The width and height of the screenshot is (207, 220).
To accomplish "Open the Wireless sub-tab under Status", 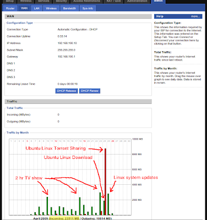I will pyautogui.click(x=51, y=8).
